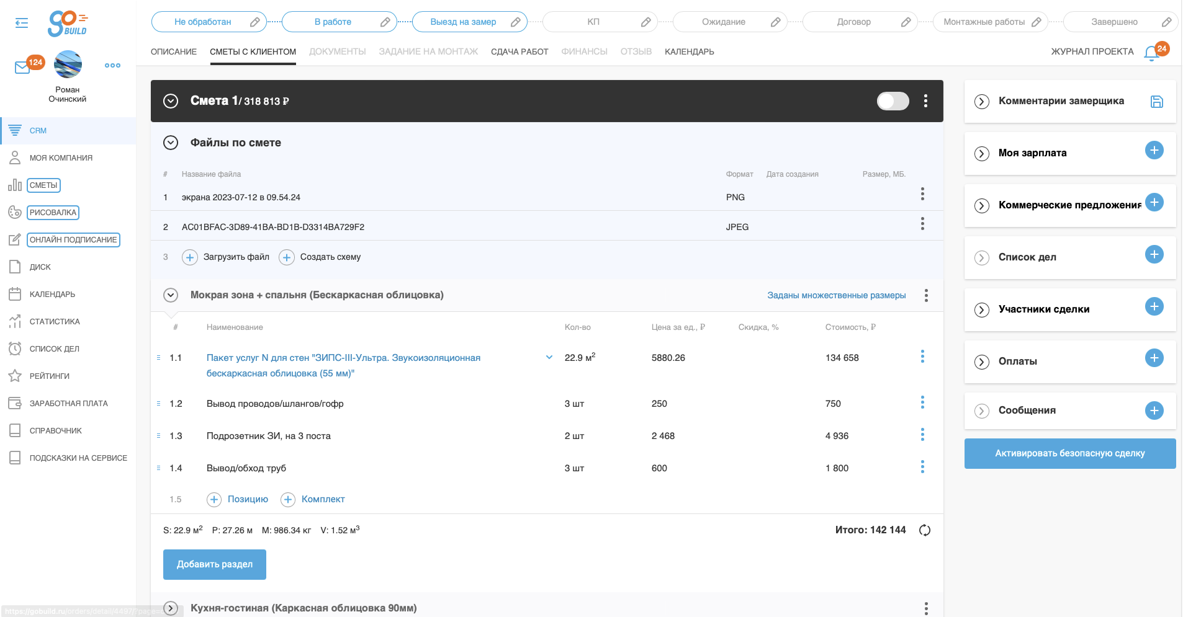Viewport: 1183px width, 617px height.
Task: Open the ДОКУМЕНТЫ tab
Action: [338, 51]
